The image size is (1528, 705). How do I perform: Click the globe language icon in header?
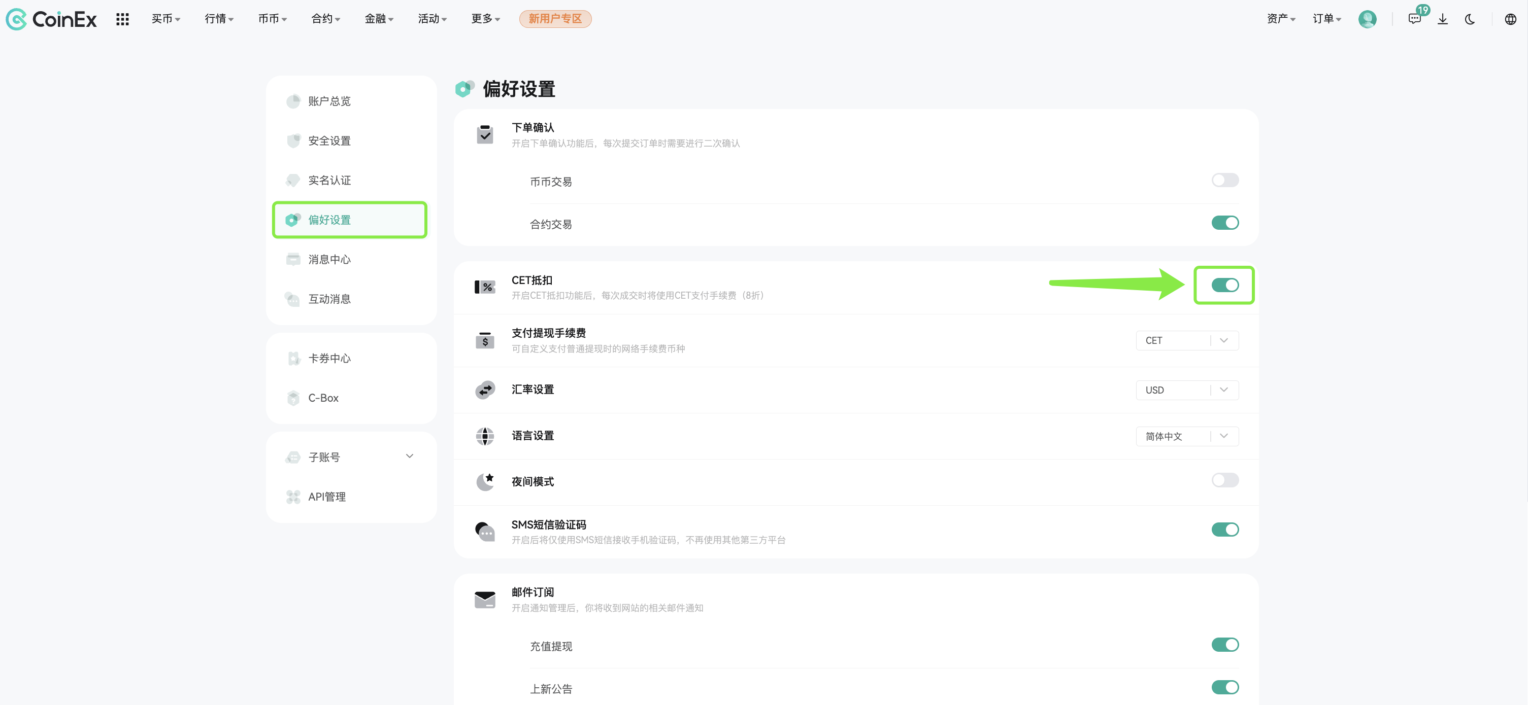point(1510,19)
